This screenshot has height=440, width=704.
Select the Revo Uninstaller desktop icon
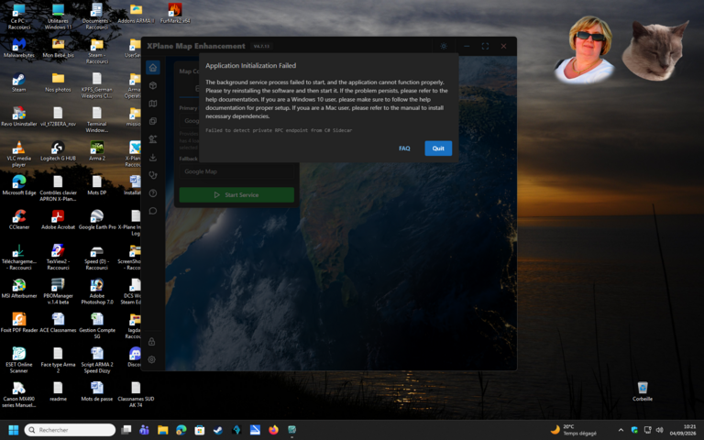click(x=19, y=116)
